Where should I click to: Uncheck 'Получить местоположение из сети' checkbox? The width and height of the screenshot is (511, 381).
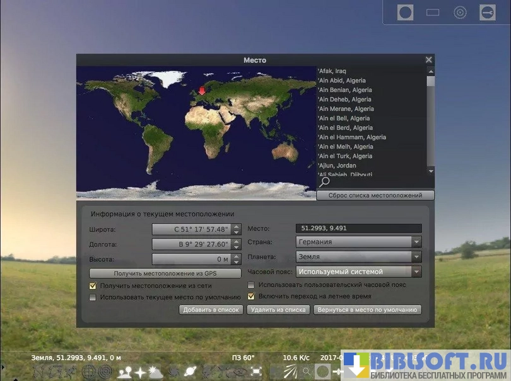tap(93, 285)
